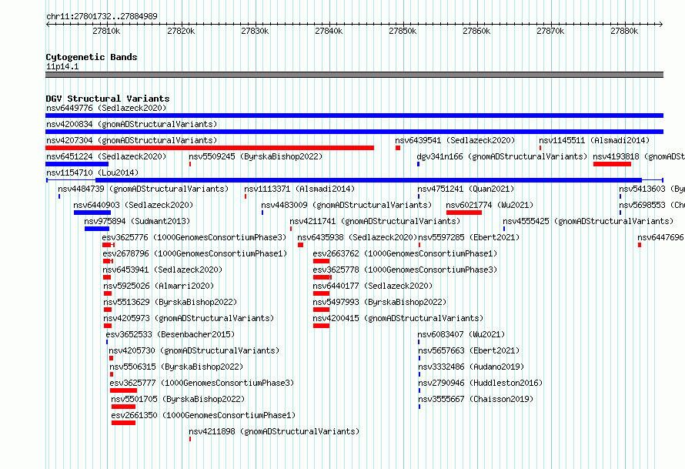The image size is (685, 469).
Task: Select the chr11:27801732..27884989 coordinates text
Action: pyautogui.click(x=102, y=17)
